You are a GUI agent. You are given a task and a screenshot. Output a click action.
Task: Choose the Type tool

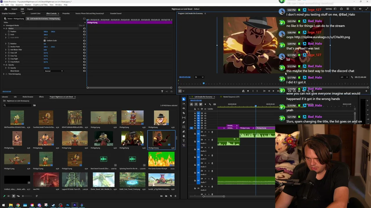[184, 141]
